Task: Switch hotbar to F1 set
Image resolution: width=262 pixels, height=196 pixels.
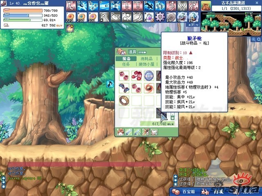Action: [x=193, y=25]
